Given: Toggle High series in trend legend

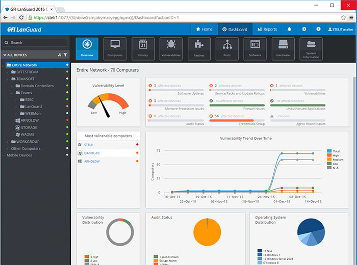Looking at the screenshot, I should [x=333, y=155].
